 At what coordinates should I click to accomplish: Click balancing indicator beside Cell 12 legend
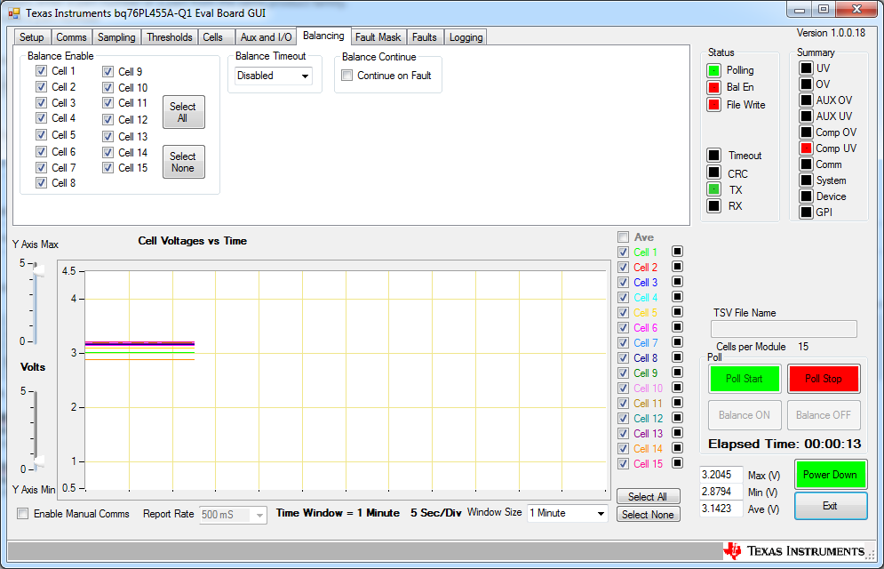(x=678, y=417)
